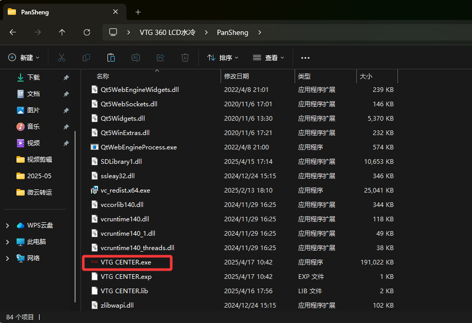The image size is (472, 323).
Task: Click the Paste clipboard icon
Action: (111, 58)
